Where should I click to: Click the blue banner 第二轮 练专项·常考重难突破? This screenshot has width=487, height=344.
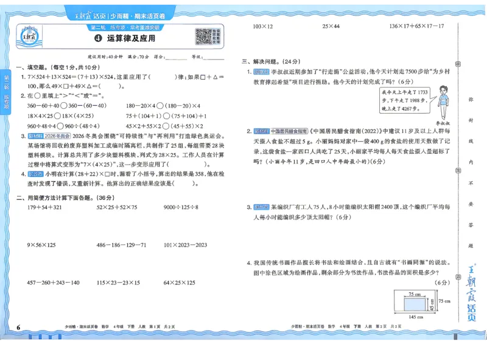point(125,27)
